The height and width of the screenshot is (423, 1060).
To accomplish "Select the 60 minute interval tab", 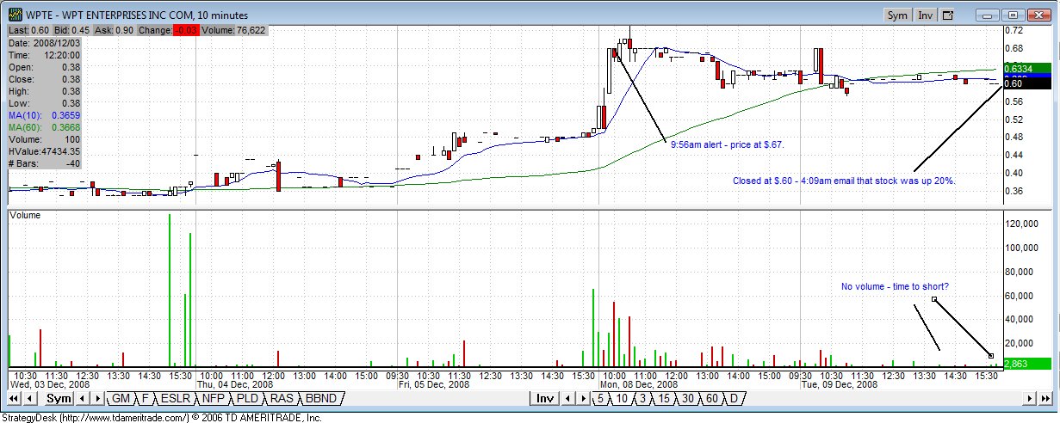I will (712, 399).
